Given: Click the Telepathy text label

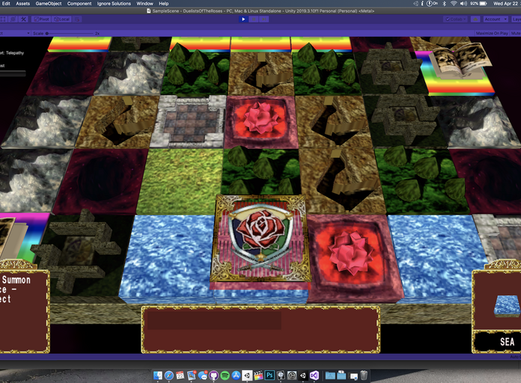Looking at the screenshot, I should click(x=15, y=53).
